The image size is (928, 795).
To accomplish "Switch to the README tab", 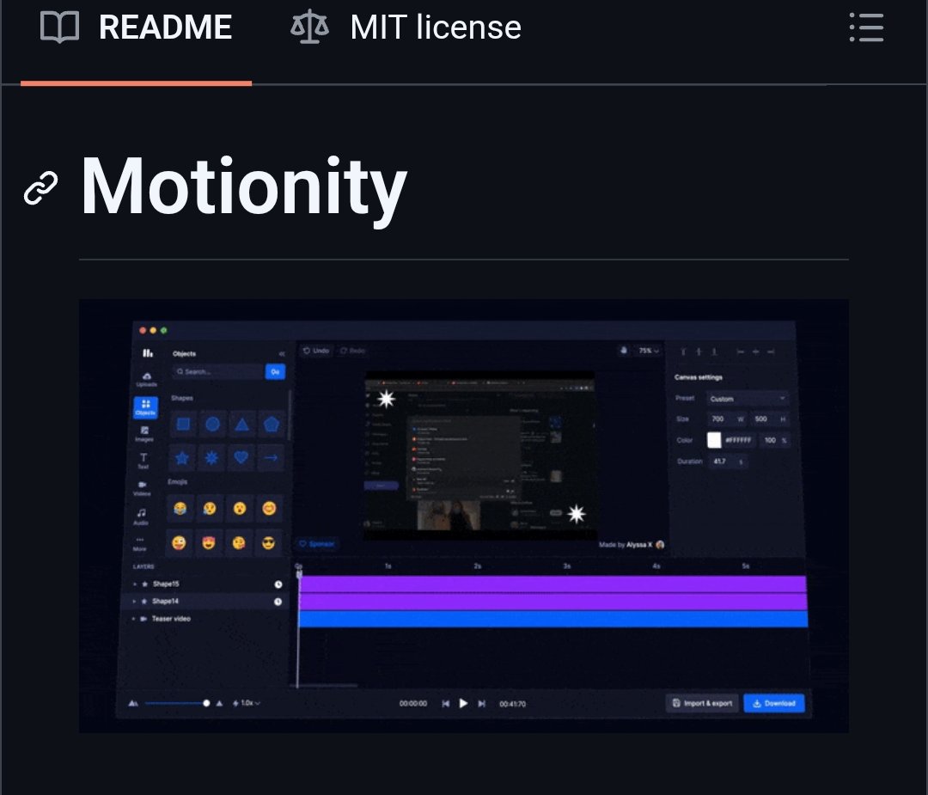I will pyautogui.click(x=136, y=28).
